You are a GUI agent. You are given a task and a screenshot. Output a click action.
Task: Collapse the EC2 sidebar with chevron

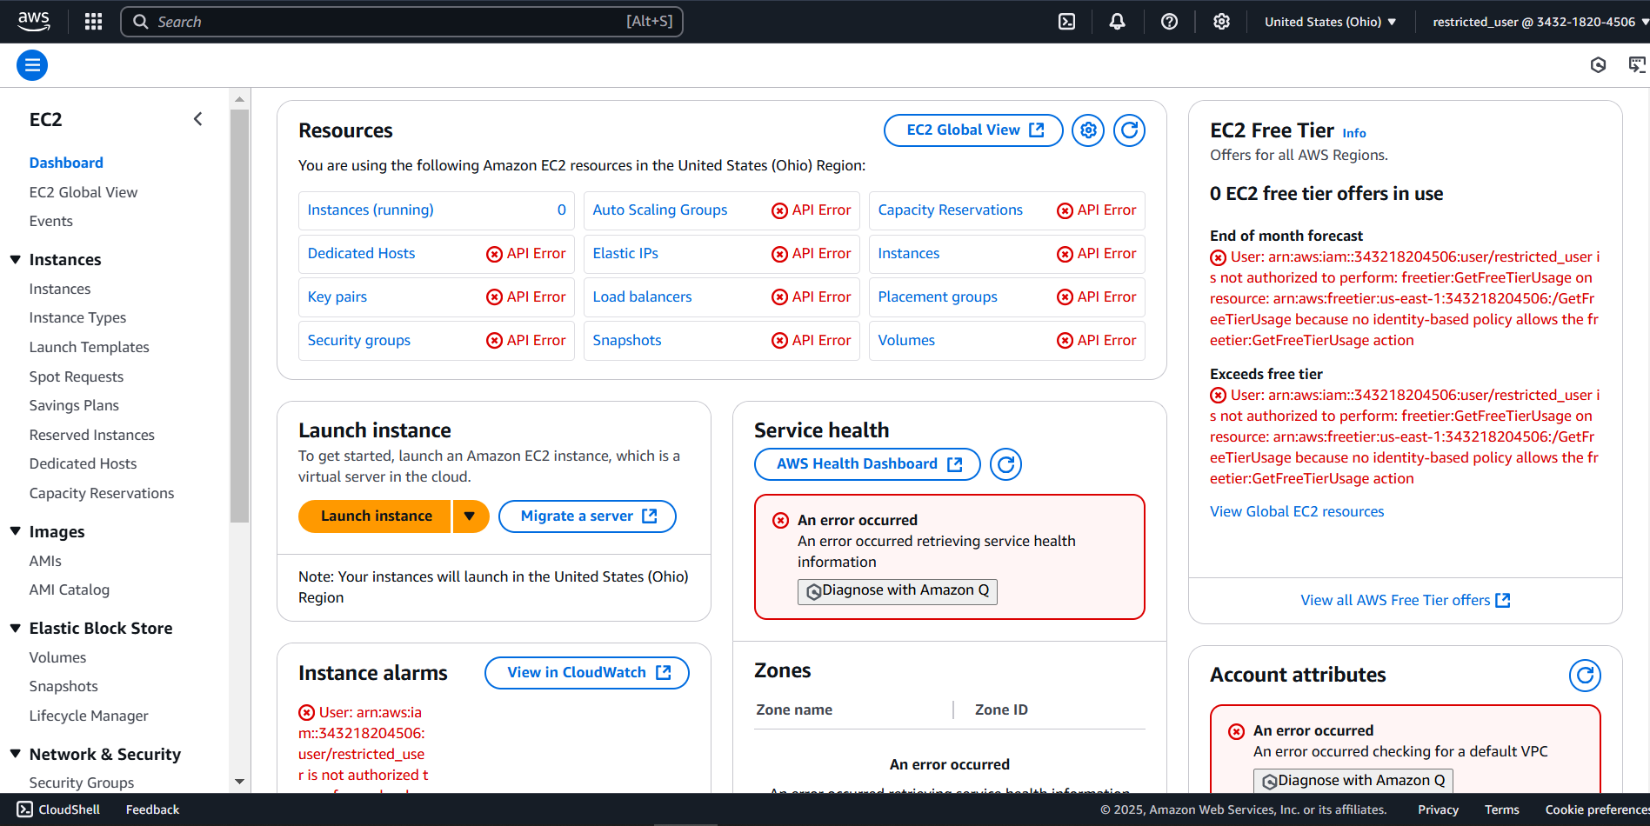[x=197, y=119]
